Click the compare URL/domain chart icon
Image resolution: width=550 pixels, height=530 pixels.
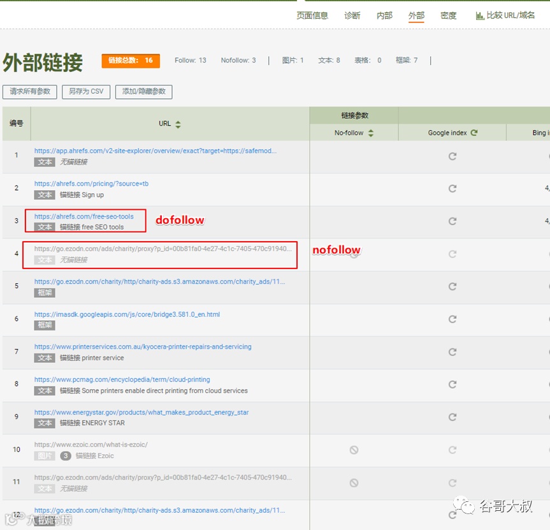479,15
